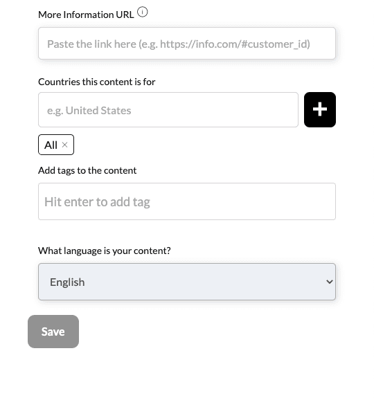Click the Save button

pyautogui.click(x=53, y=332)
